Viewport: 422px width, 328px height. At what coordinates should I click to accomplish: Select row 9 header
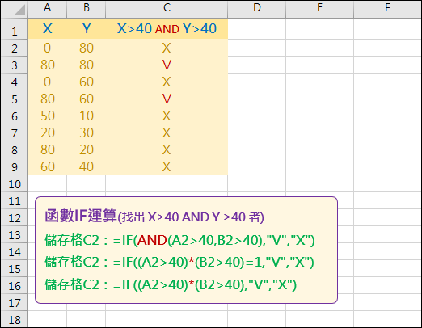click(x=15, y=166)
